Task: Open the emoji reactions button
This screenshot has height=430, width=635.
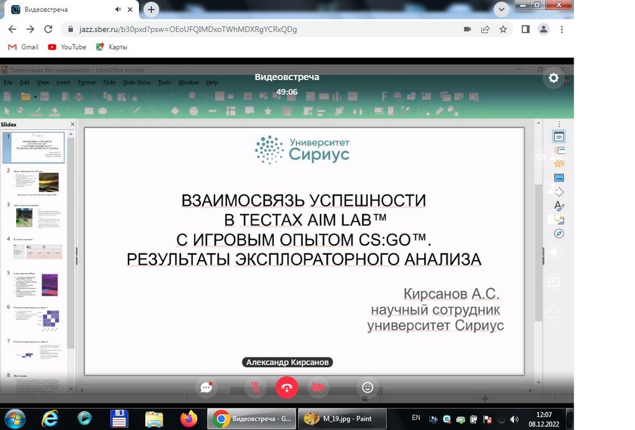Action: [367, 388]
